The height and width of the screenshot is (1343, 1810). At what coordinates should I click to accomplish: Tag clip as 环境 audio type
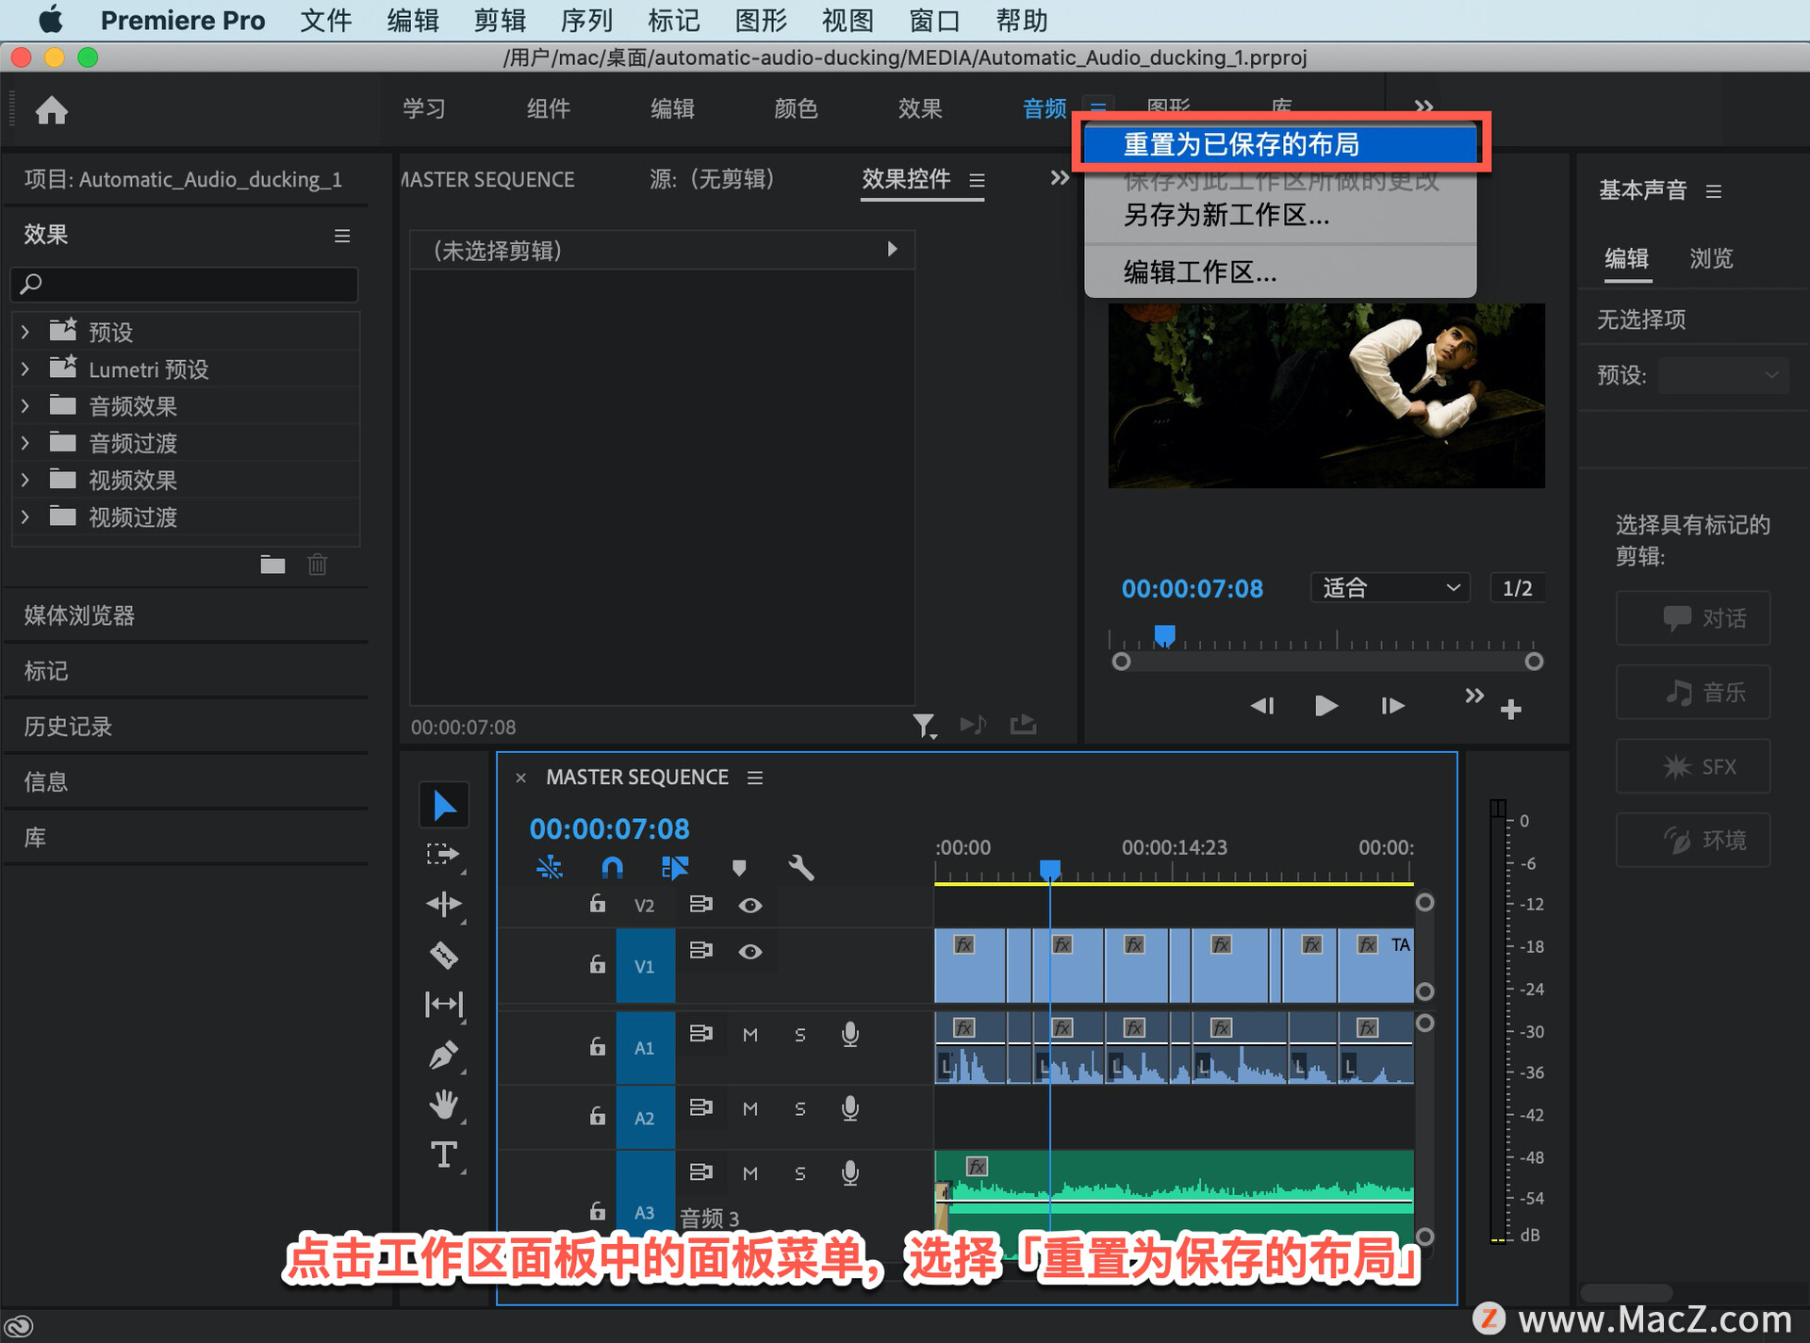pos(1693,840)
